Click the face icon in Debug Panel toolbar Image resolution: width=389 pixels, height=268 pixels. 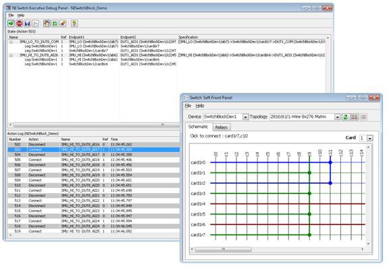(x=47, y=24)
